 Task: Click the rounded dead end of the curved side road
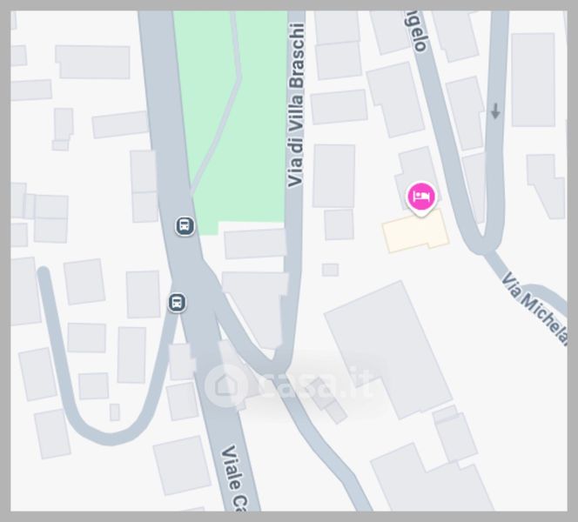44,273
